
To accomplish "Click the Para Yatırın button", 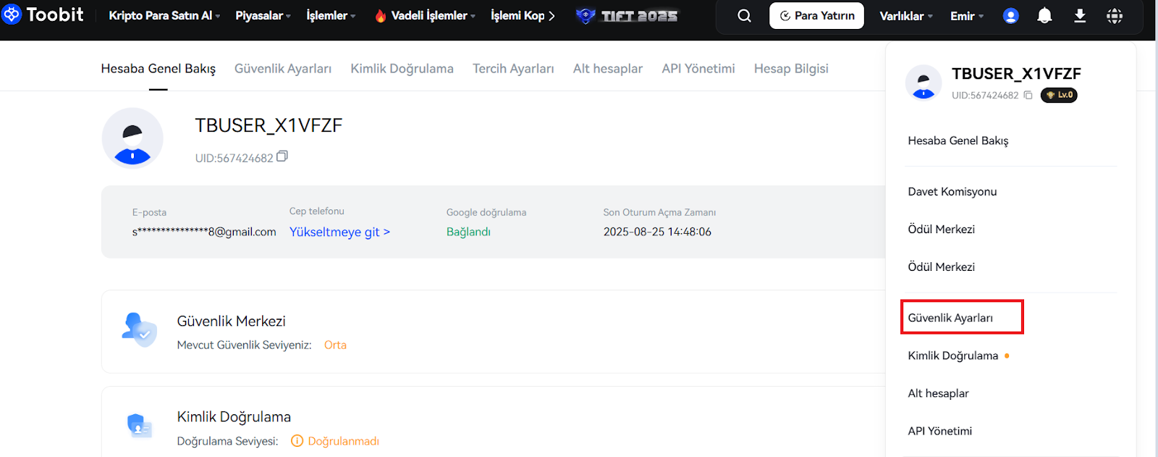I will tap(816, 15).
